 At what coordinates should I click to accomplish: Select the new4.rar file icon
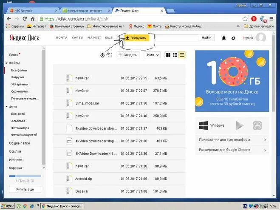pos(69,78)
